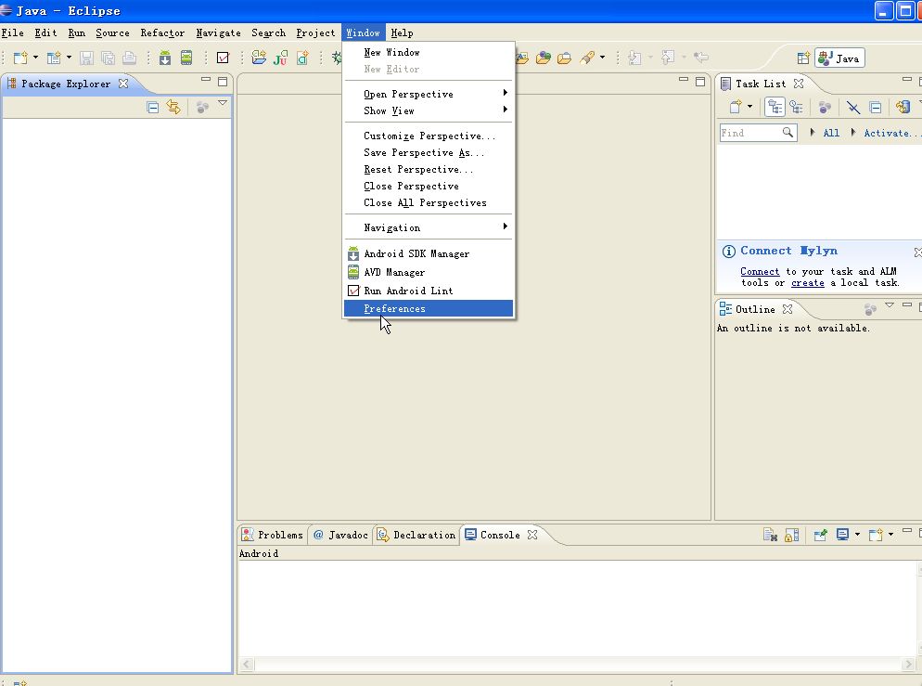Click the All filter link in Task List
This screenshot has width=922, height=686.
point(831,133)
